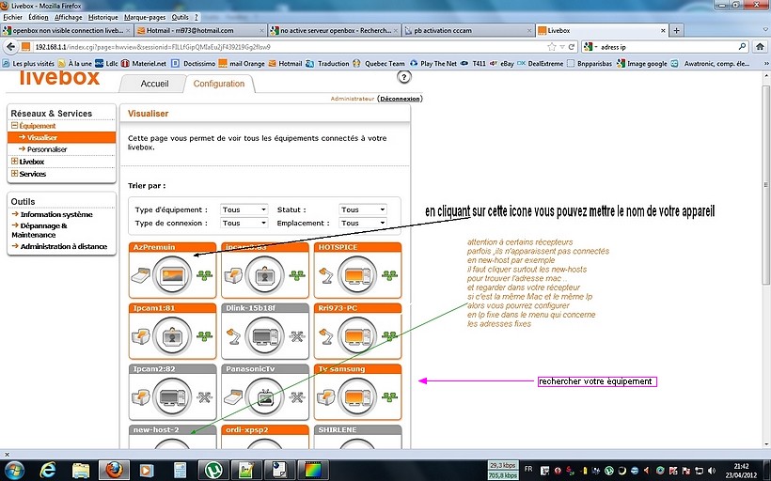
Task: Open the Statut filter dropdown
Action: 363,209
